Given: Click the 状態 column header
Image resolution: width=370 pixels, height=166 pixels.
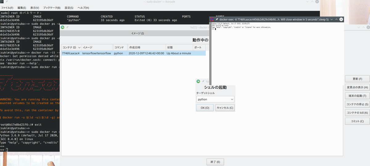Looking at the screenshot, I should 179,48.
